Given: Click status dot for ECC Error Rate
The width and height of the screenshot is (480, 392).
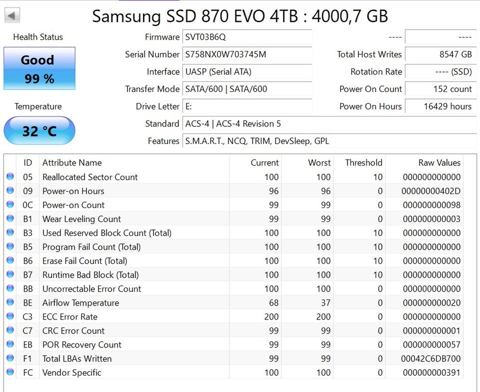Looking at the screenshot, I should [10, 316].
